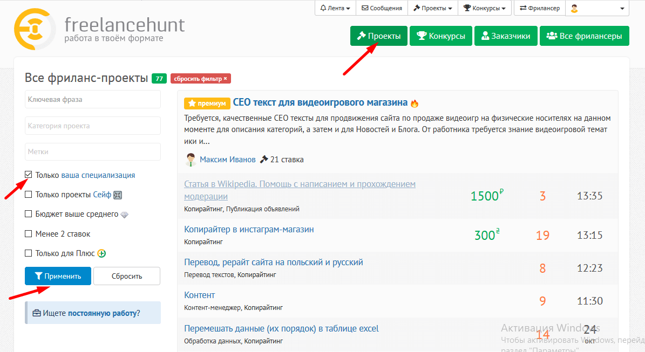Check the Менее 2 ставок checkbox
645x352 pixels.
[x=29, y=234]
